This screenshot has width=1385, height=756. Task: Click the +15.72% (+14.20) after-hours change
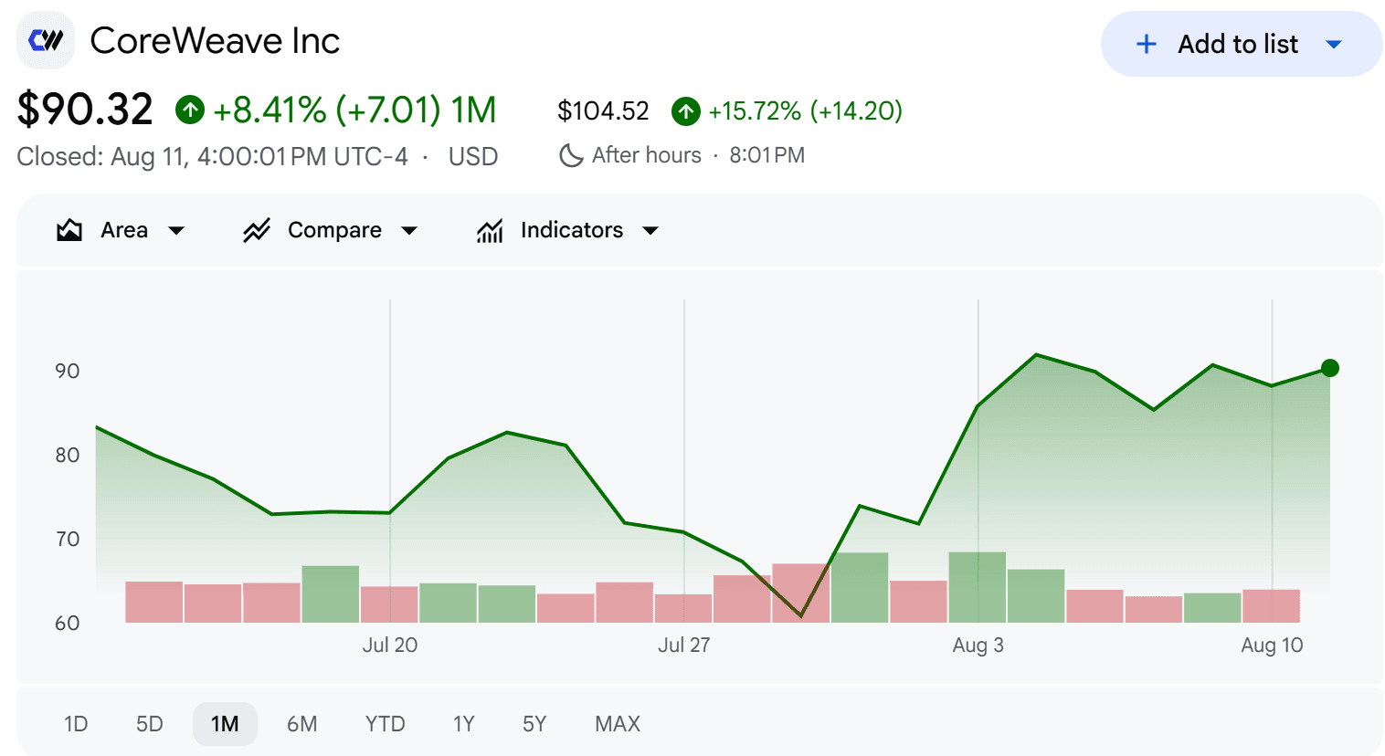click(x=805, y=111)
